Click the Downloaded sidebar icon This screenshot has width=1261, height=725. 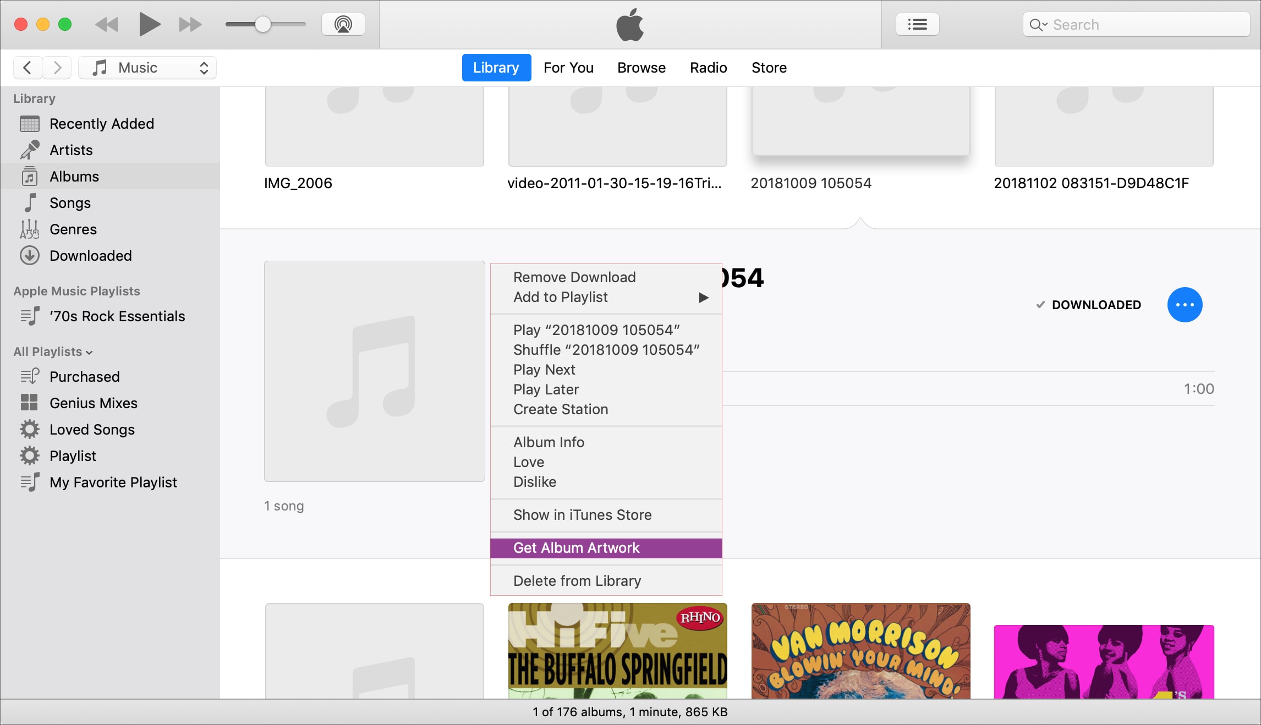[x=30, y=255]
